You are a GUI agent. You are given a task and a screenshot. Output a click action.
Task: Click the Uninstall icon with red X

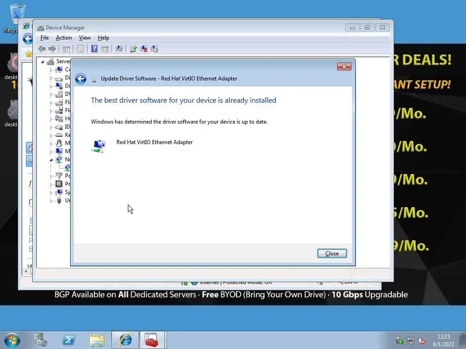pyautogui.click(x=144, y=49)
